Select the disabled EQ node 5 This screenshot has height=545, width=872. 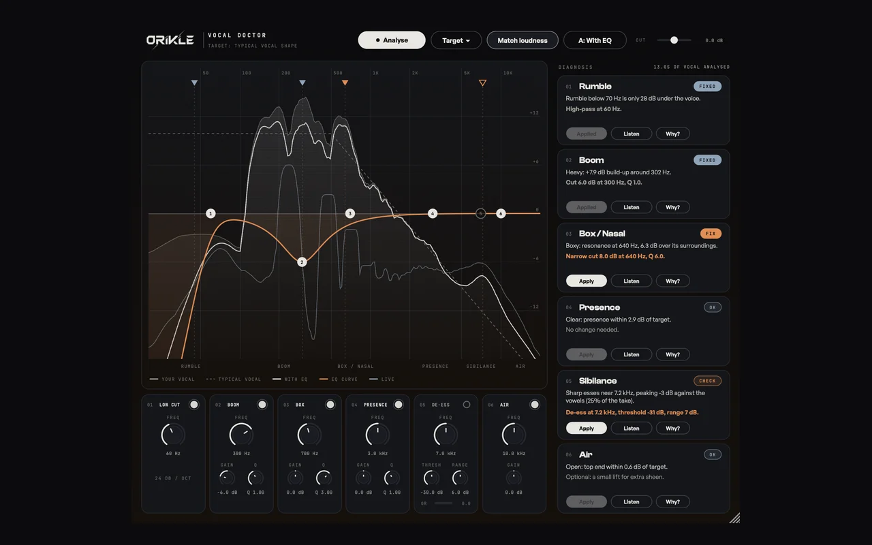tap(480, 214)
